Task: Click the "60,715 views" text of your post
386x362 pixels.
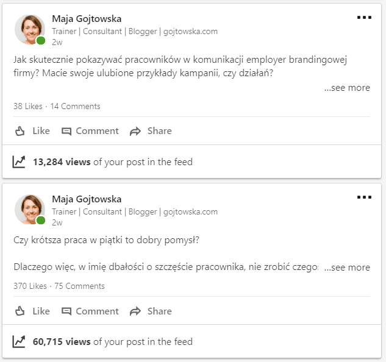Action: 62,342
